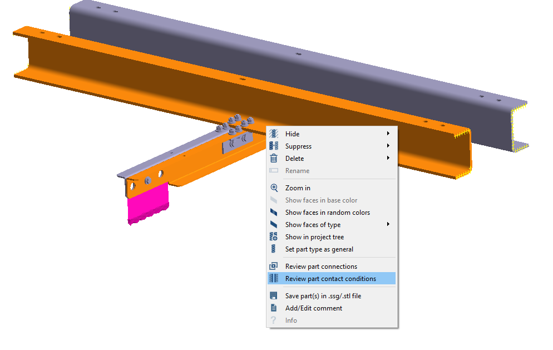This screenshot has width=553, height=350.
Task: Select the gray bolt cluster
Action: point(235,125)
